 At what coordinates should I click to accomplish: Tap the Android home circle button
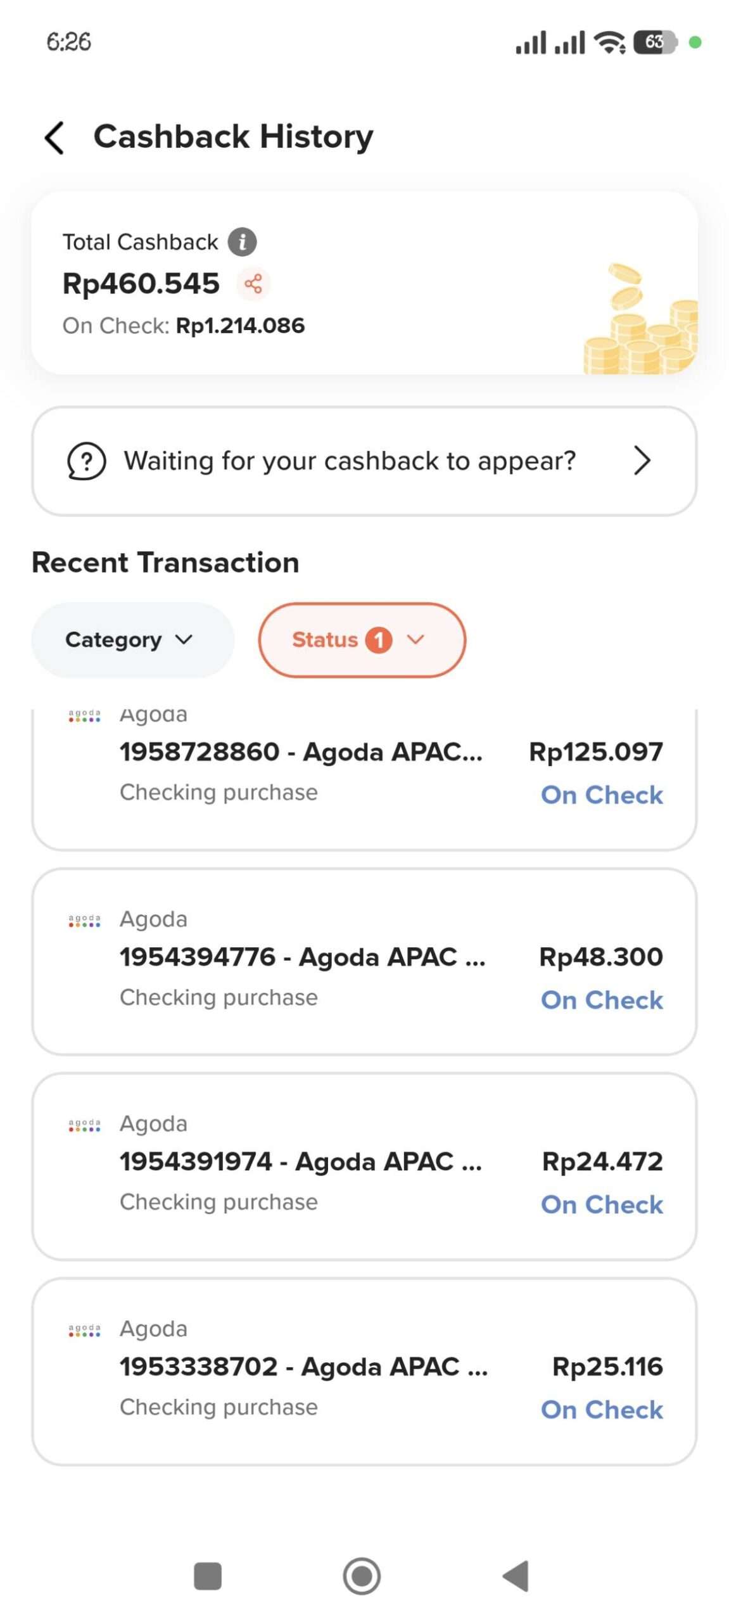tap(362, 1576)
